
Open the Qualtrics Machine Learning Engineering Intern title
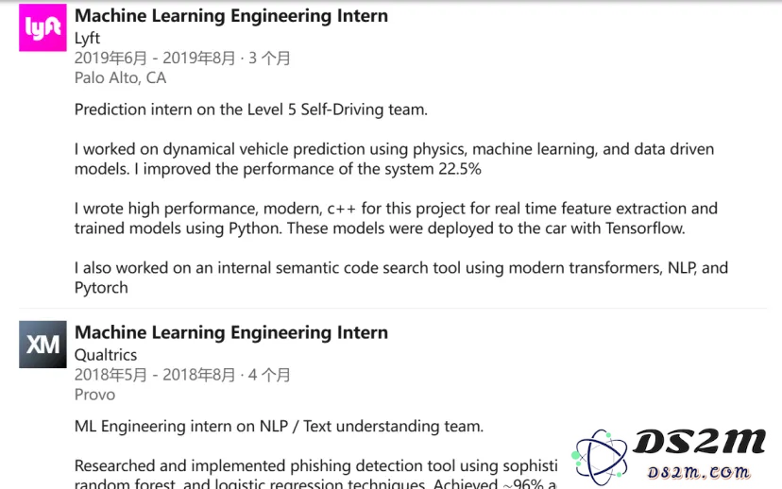[x=230, y=332]
